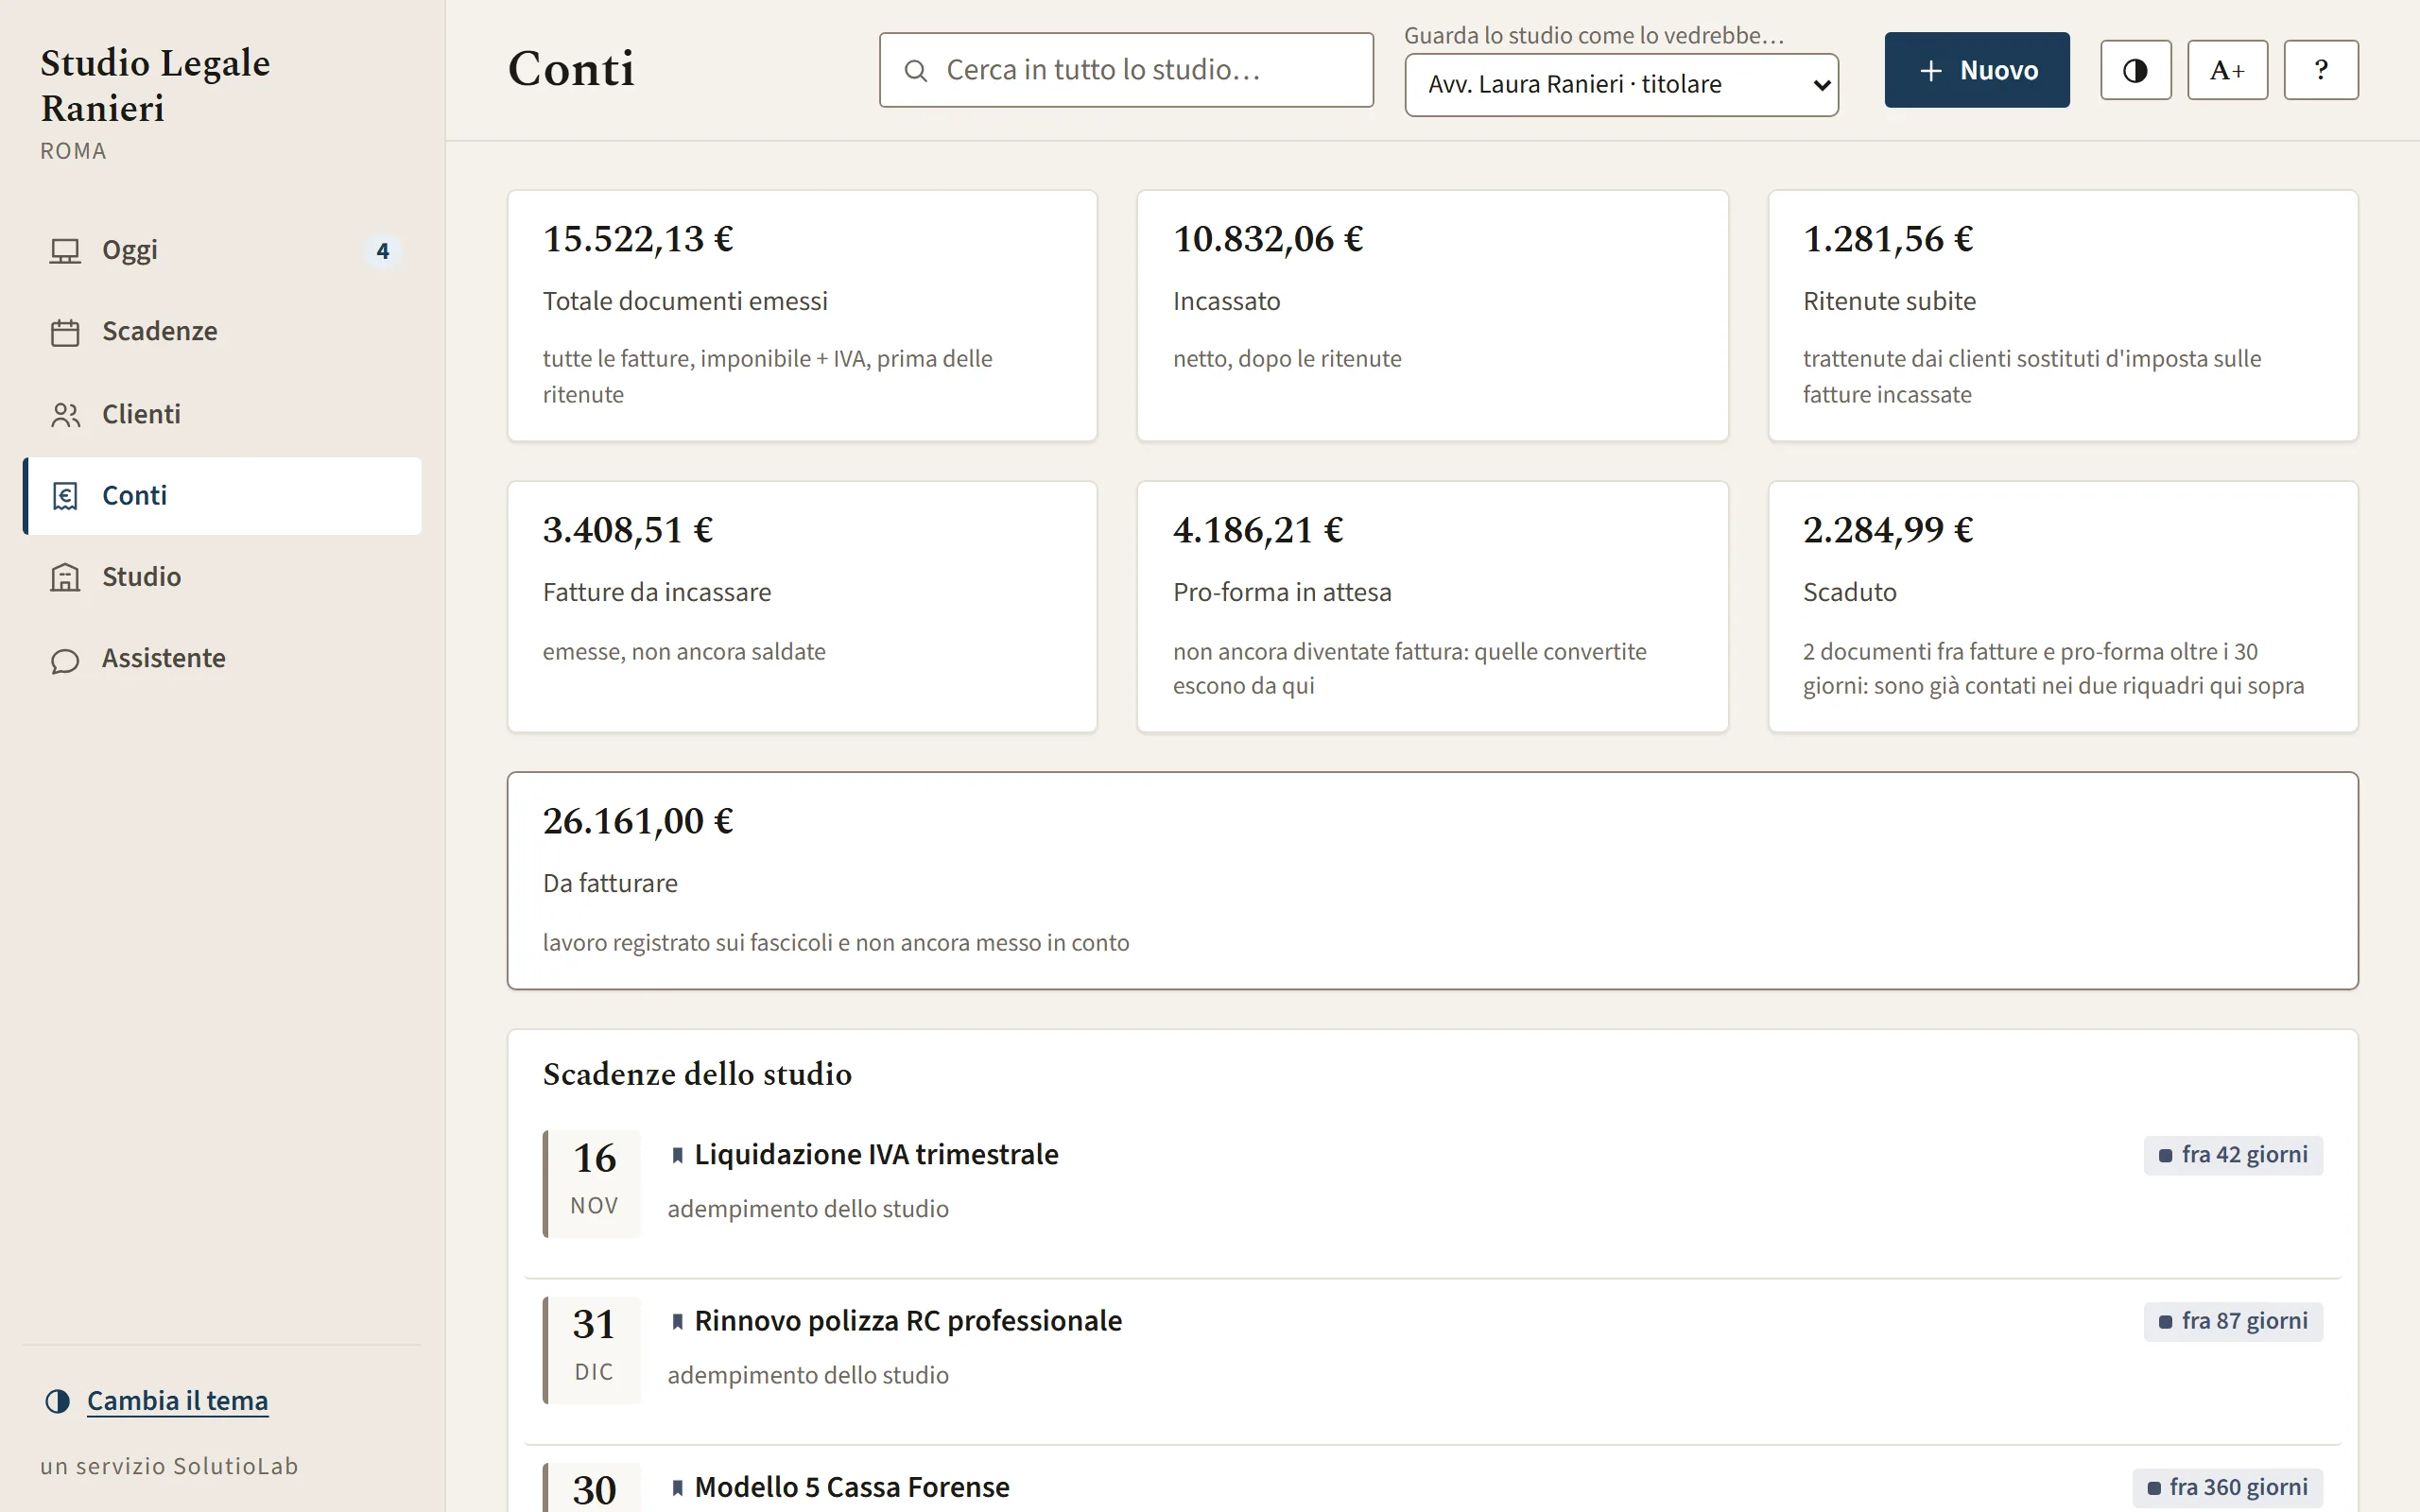
Task: Create new item with Nuovo button
Action: tap(1977, 70)
